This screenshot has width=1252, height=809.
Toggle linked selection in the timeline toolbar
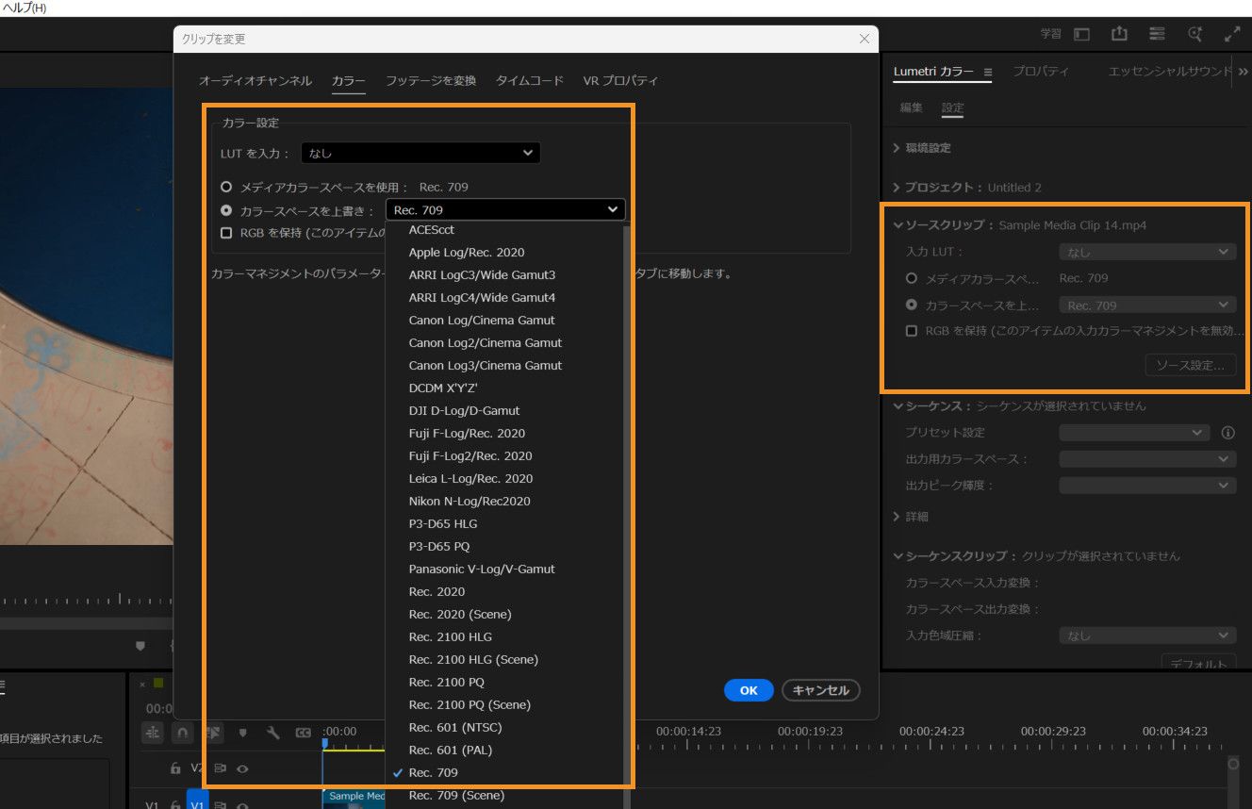click(214, 733)
